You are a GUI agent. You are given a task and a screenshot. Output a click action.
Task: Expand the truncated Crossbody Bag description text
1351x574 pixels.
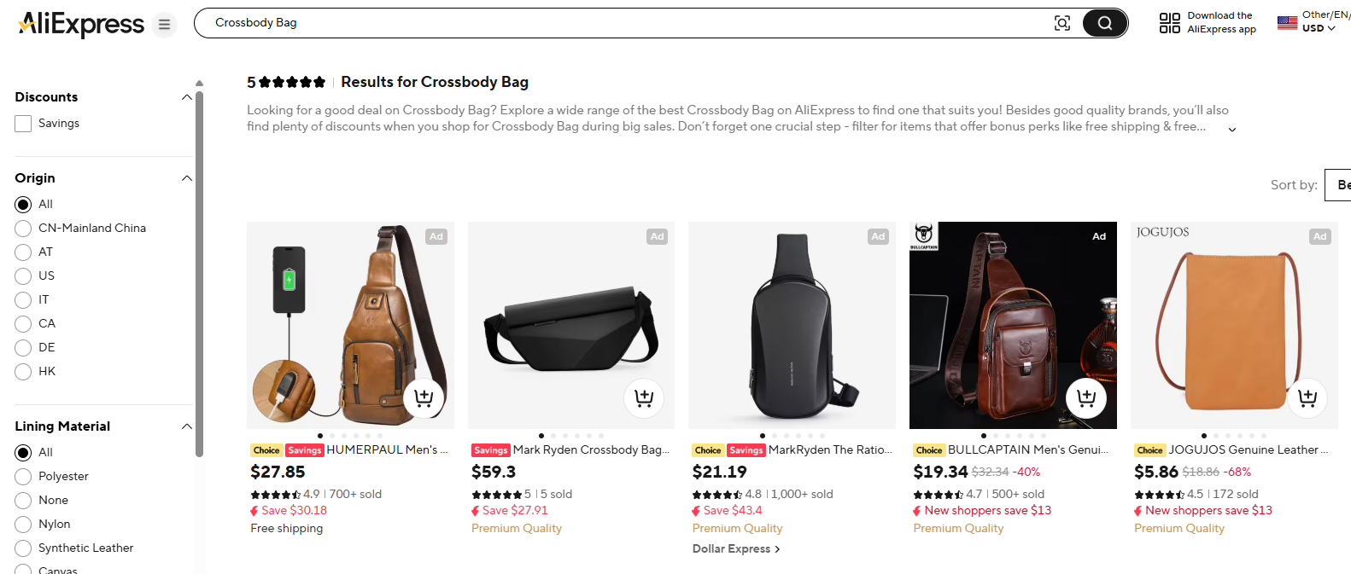pos(1231,128)
